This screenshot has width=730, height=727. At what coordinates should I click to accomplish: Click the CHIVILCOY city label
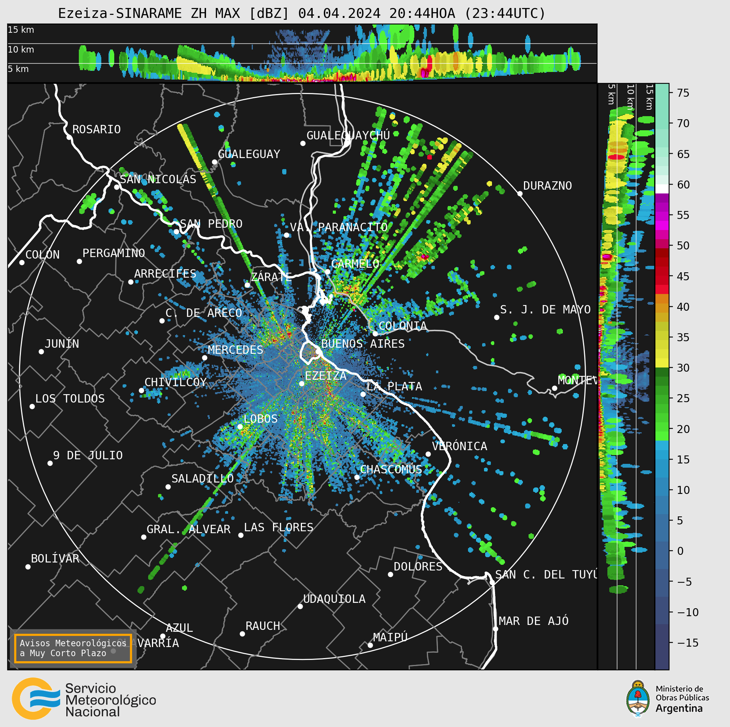pos(175,382)
